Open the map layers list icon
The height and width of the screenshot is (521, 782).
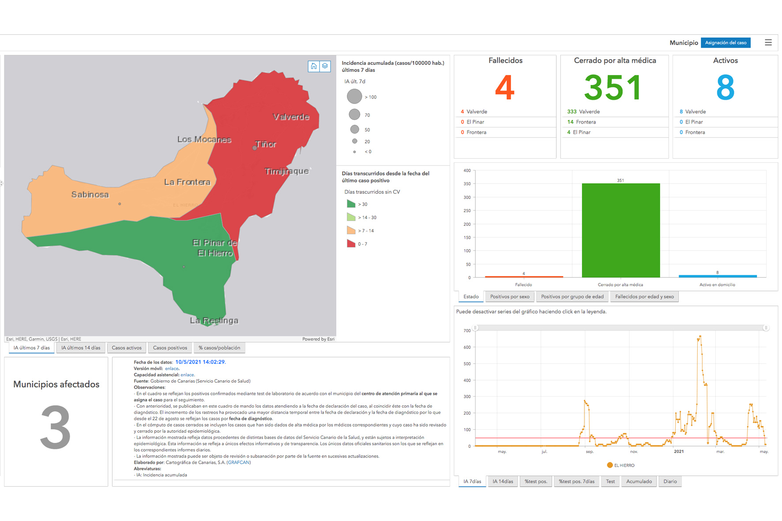pyautogui.click(x=325, y=66)
